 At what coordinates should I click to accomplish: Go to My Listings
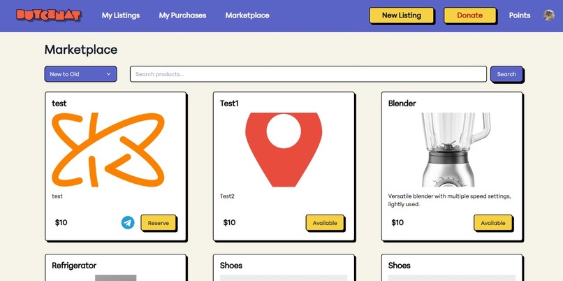(x=121, y=15)
